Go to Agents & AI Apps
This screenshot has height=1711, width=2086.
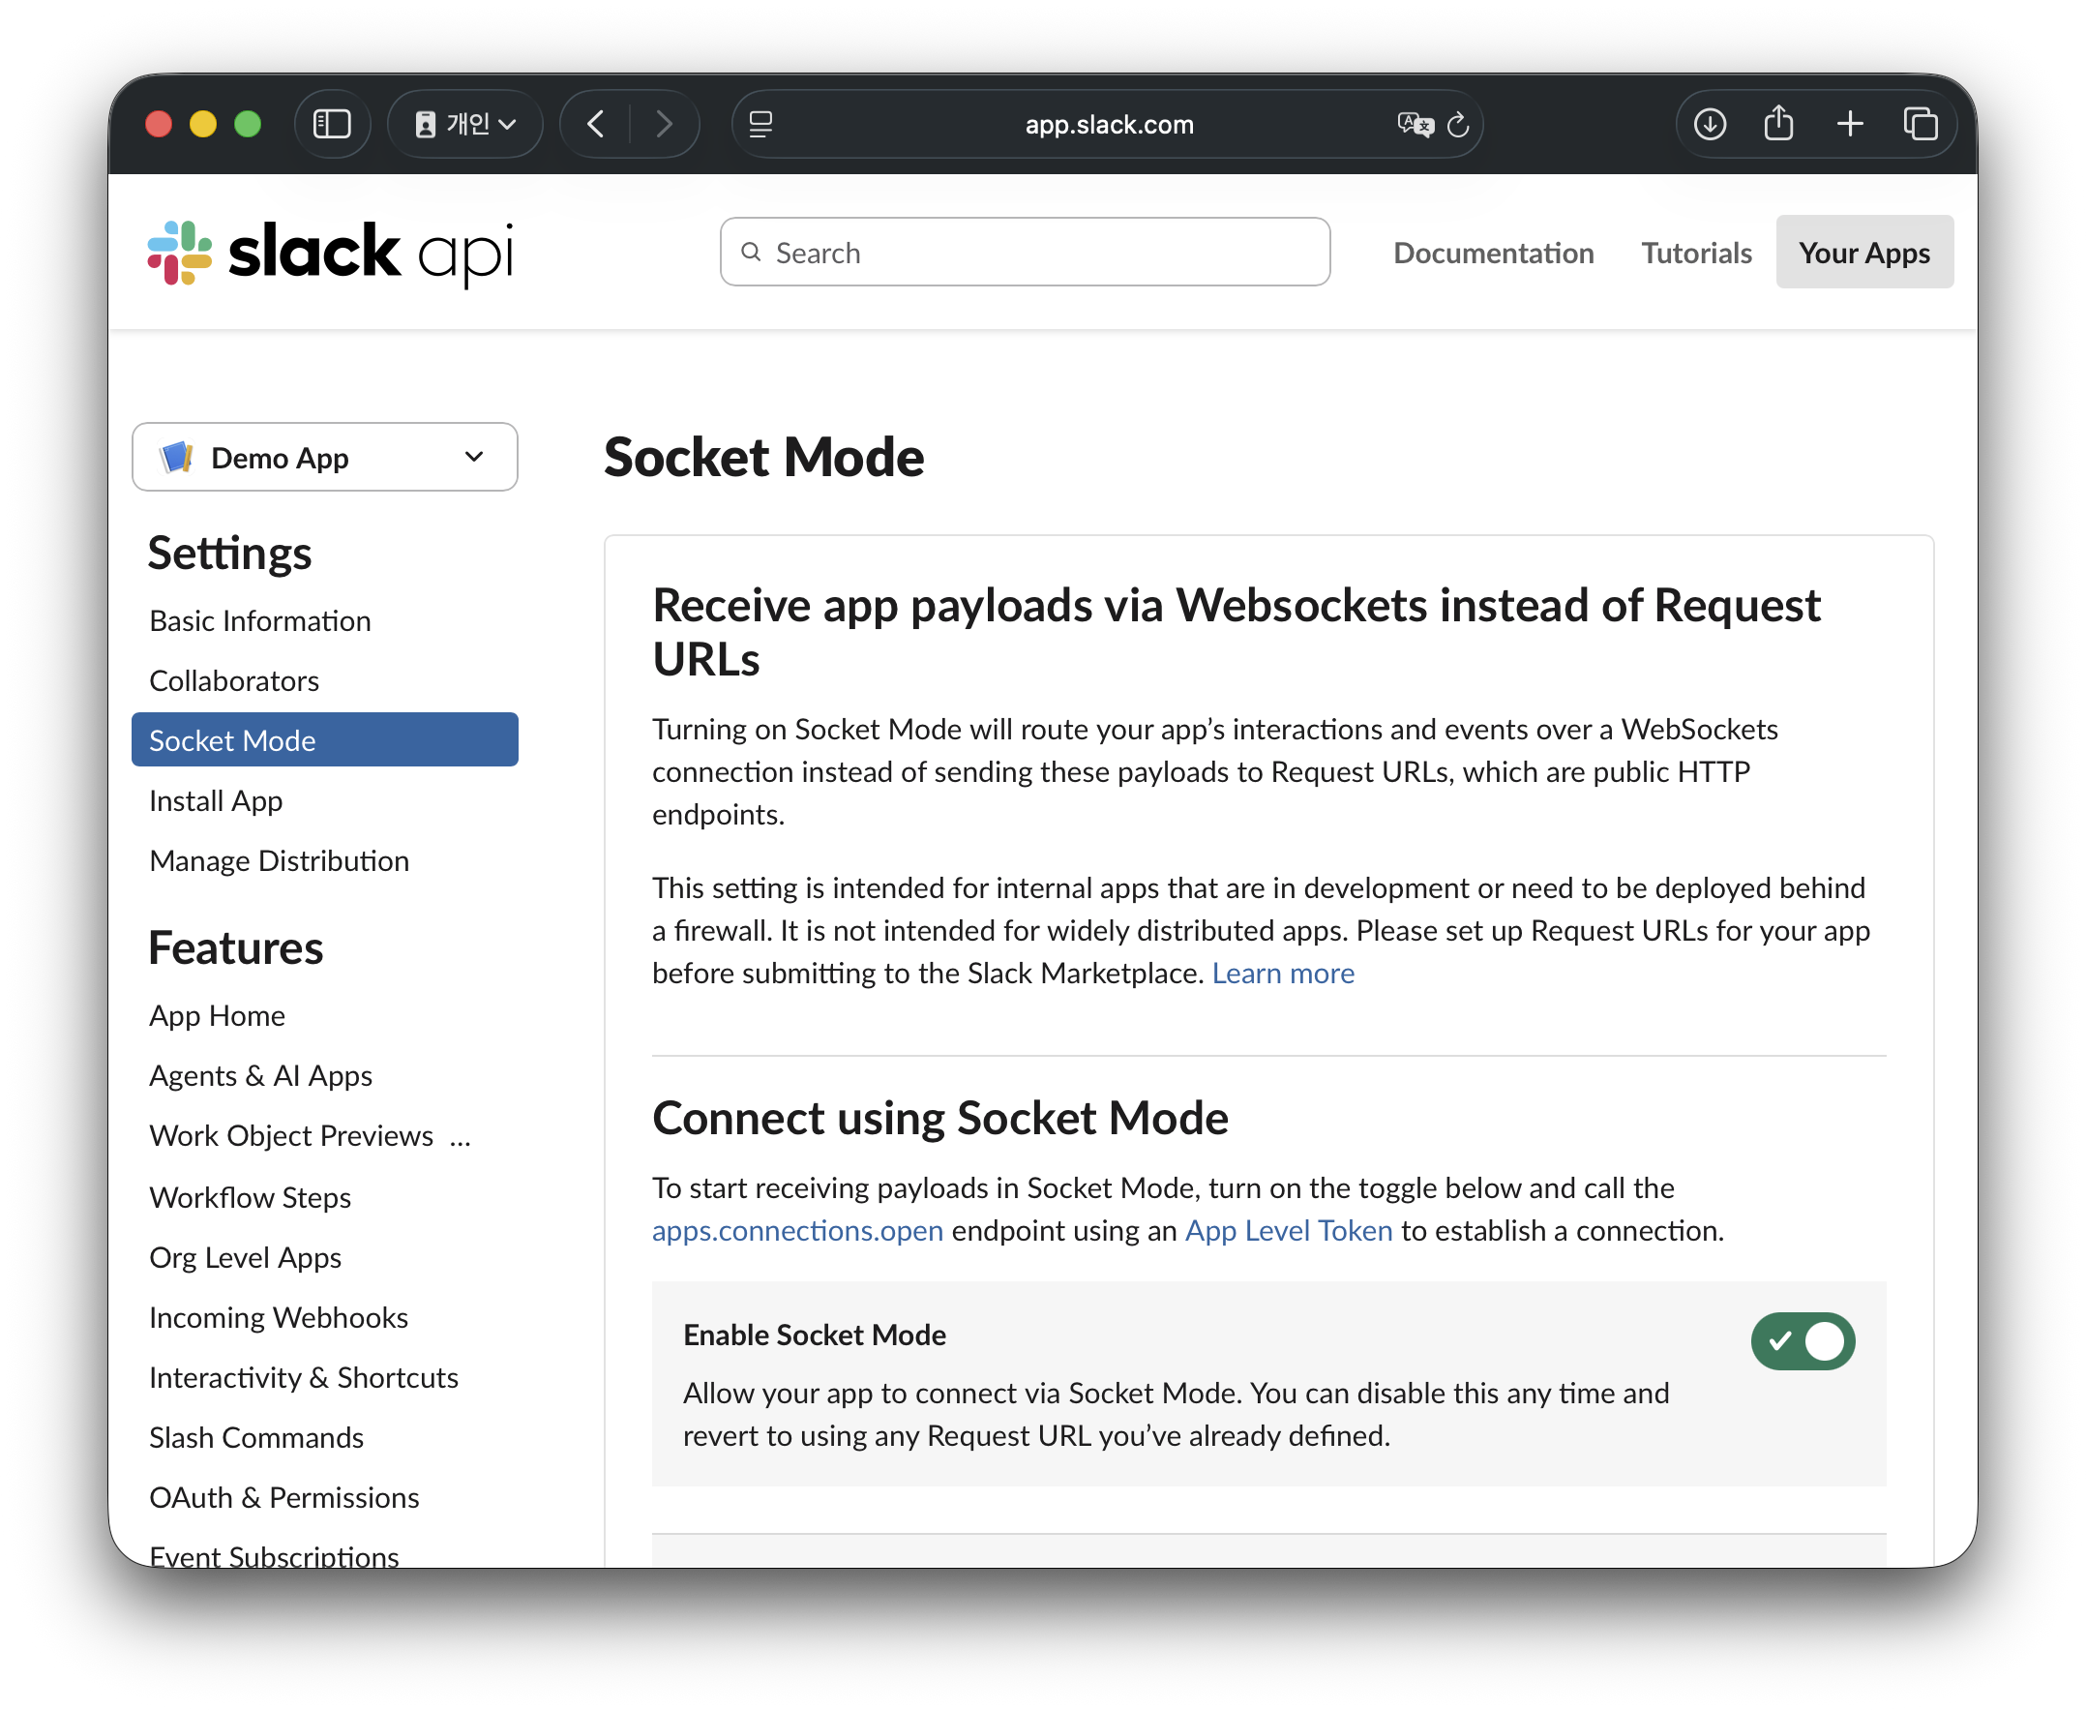(261, 1076)
